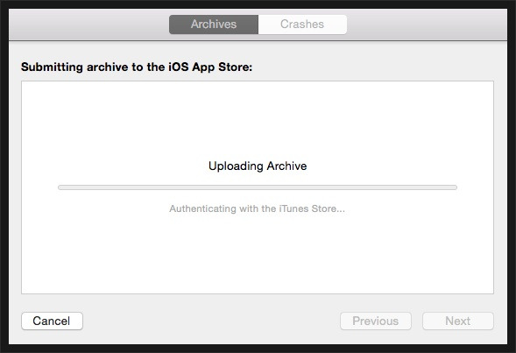Go back with the Previous button
Viewport: 516px width, 353px height.
click(376, 321)
